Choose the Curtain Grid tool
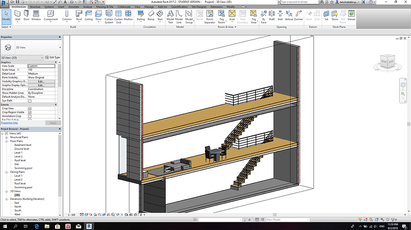This screenshot has height=230, width=411. 118,17
